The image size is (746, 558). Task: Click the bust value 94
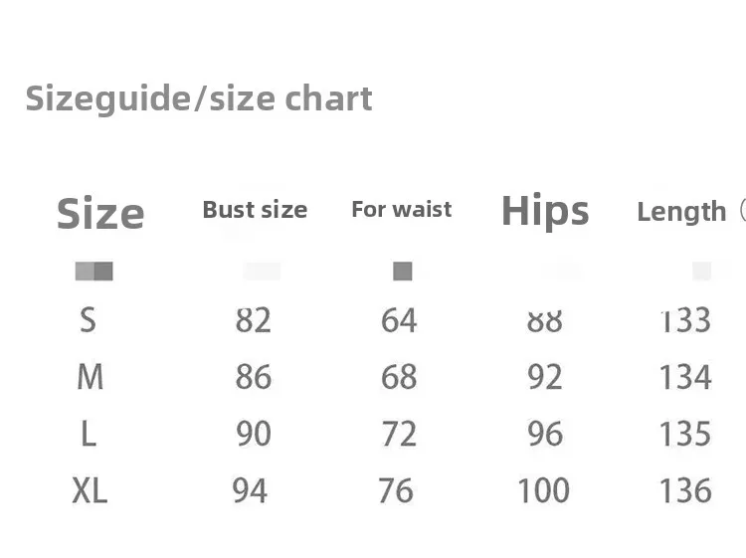click(250, 490)
